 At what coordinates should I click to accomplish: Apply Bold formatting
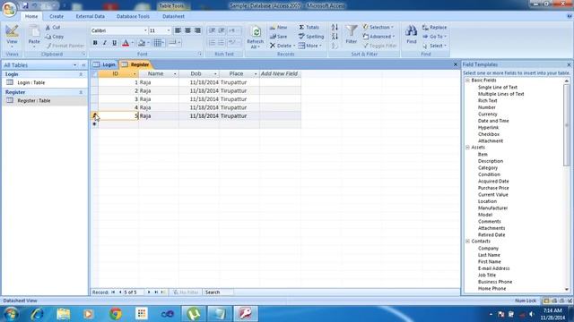(x=95, y=43)
